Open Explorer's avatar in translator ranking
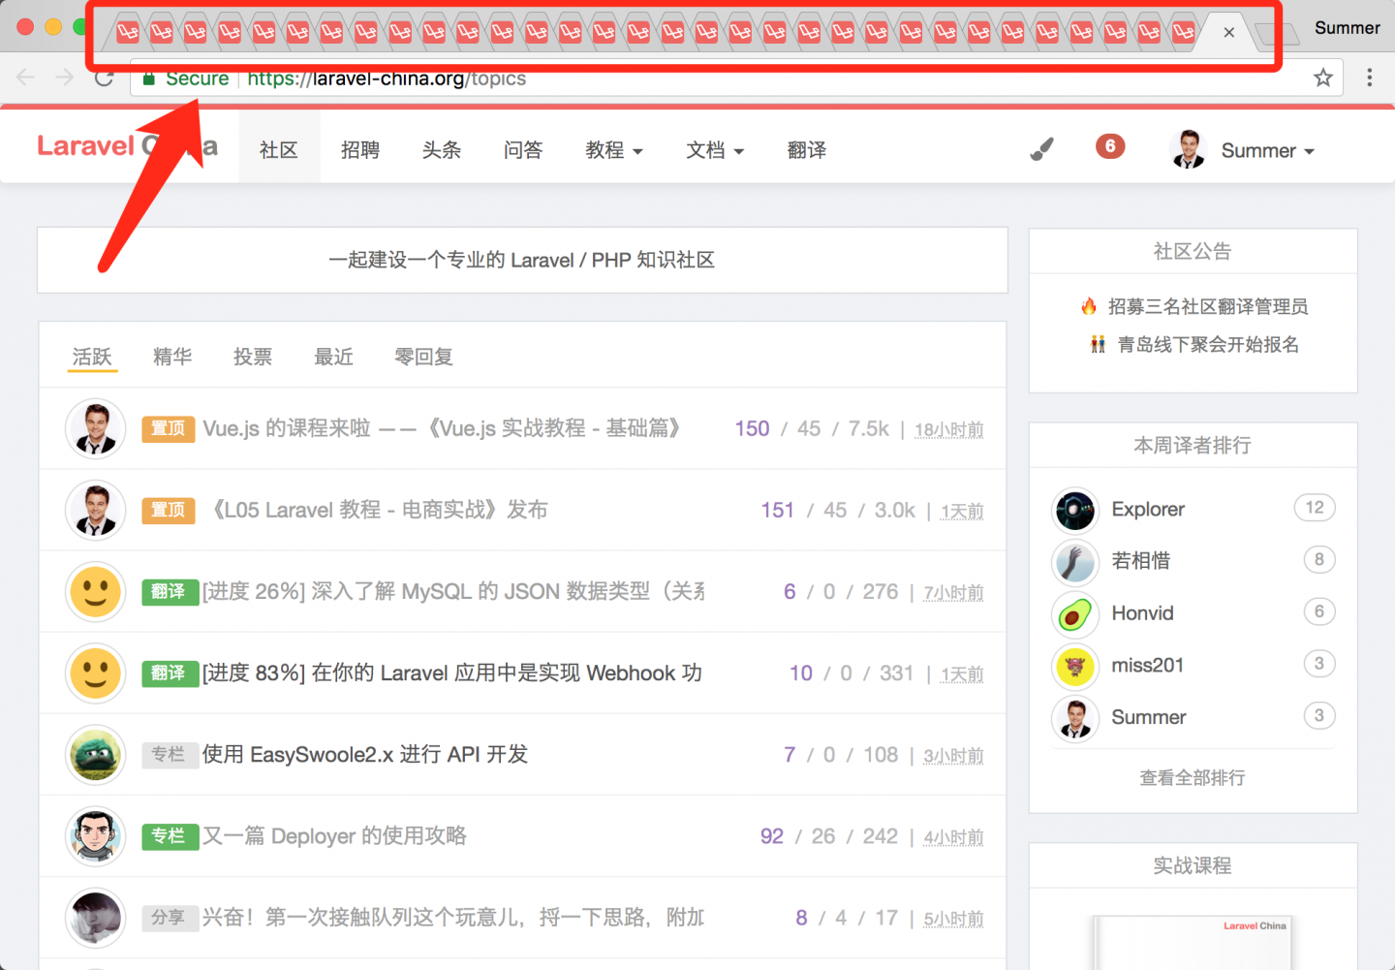1395x970 pixels. point(1075,510)
